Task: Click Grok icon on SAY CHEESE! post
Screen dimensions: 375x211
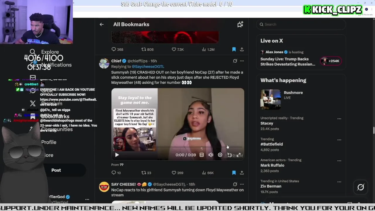Action: pyautogui.click(x=235, y=184)
